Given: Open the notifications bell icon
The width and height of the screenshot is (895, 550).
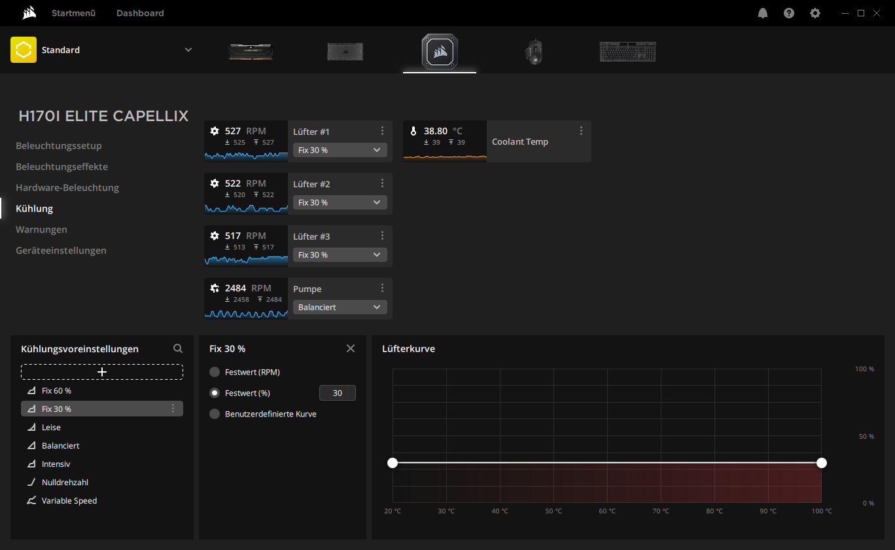Looking at the screenshot, I should (x=763, y=13).
